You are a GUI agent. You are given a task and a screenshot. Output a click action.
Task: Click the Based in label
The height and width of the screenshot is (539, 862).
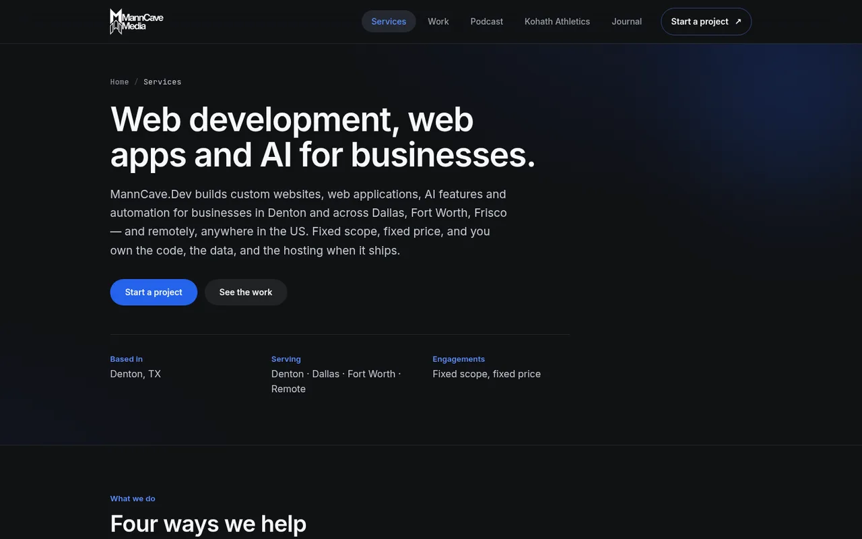[127, 359]
